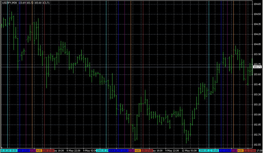Screen dimensions: 263x153
Task: Click the white 17:30 time axis label
Action: (259, 151)
